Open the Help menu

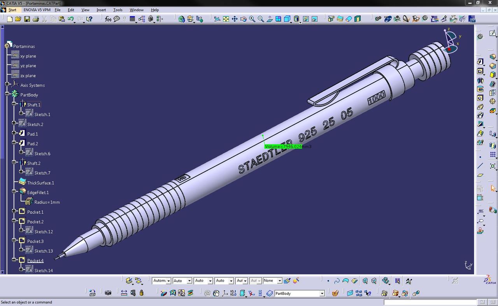click(154, 10)
